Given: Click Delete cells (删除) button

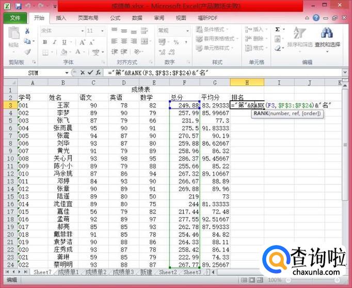Looking at the screenshot, I should (257, 39).
